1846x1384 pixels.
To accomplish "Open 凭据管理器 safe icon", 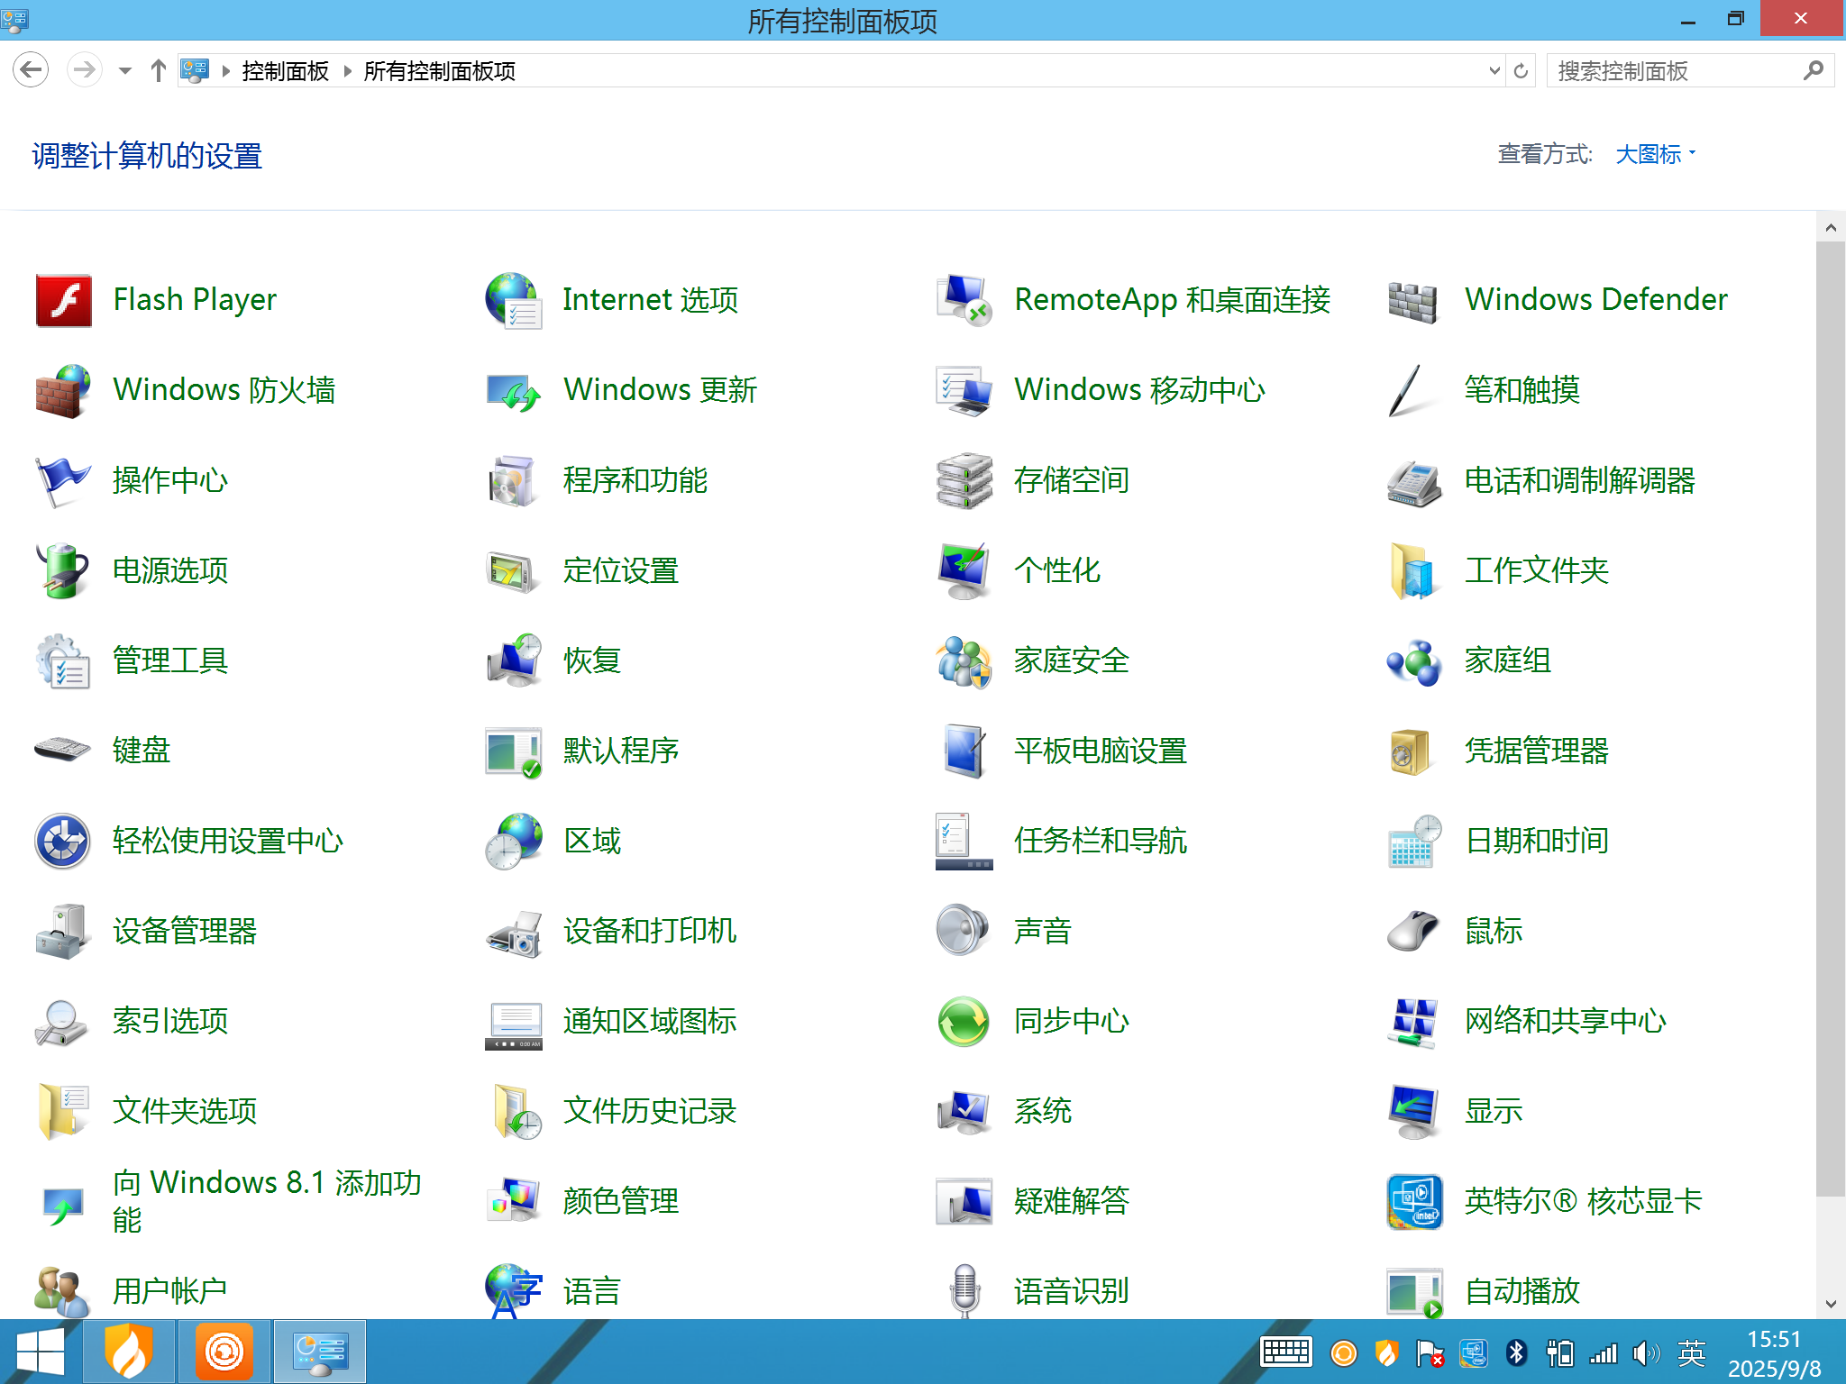I will (1411, 752).
